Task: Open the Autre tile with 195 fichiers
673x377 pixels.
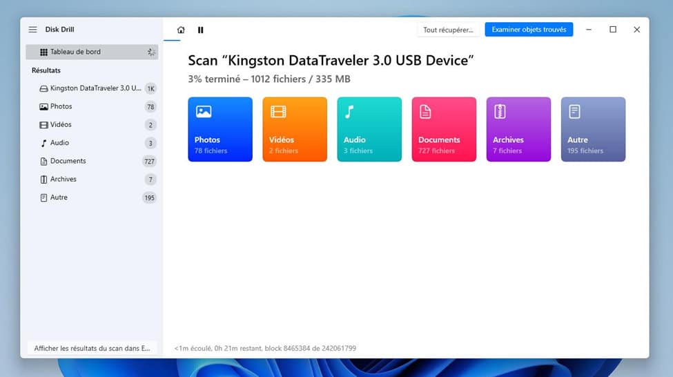Action: [x=593, y=129]
